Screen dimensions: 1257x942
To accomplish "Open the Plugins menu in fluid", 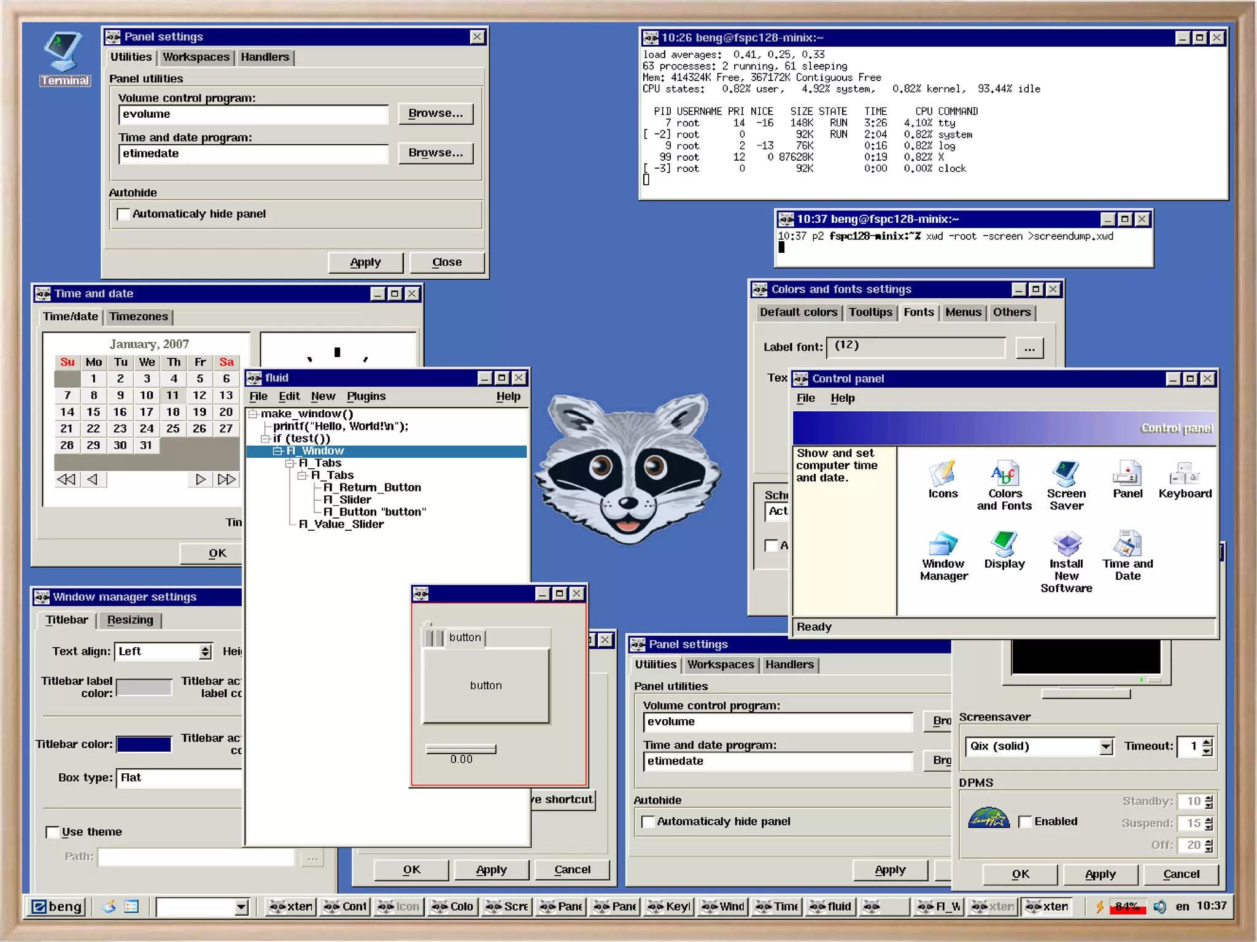I will 366,396.
